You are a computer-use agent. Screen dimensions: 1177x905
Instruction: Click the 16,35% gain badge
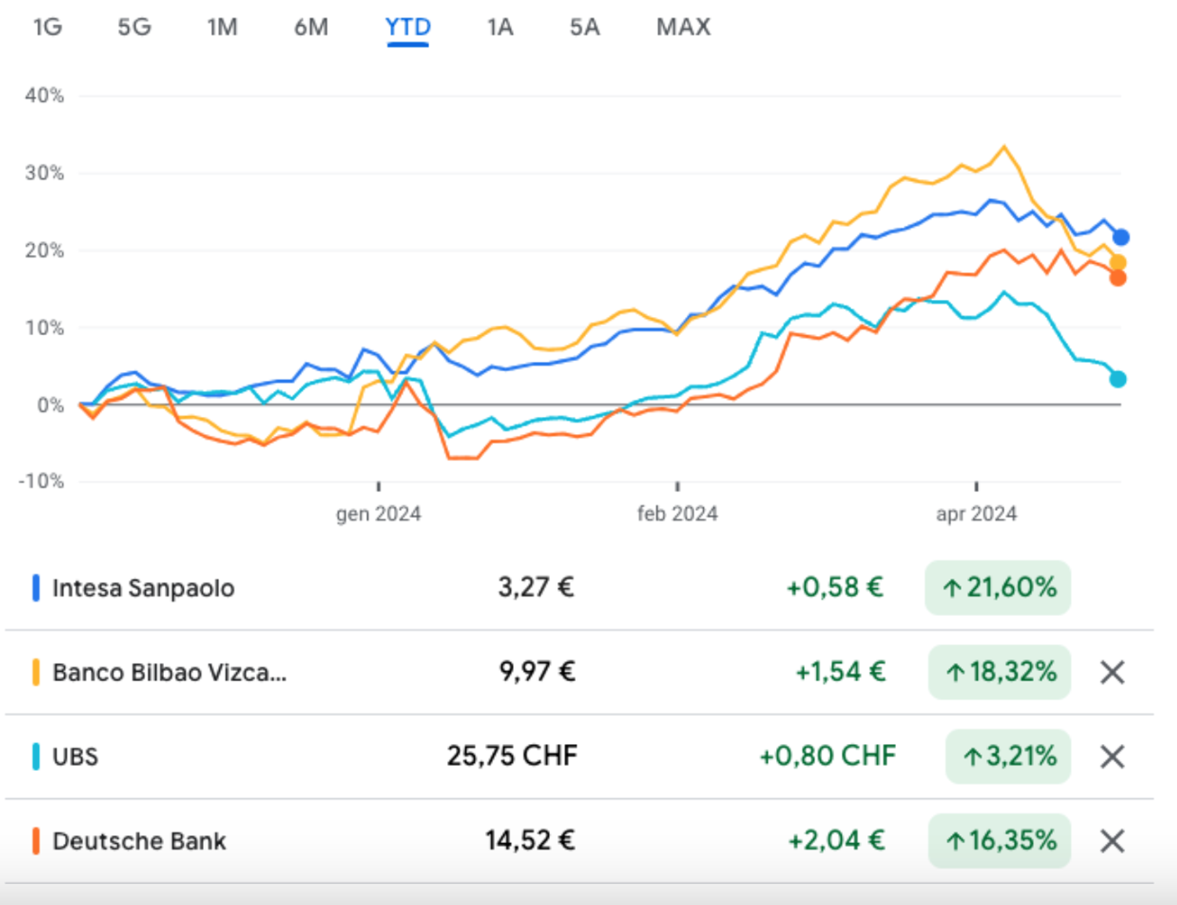[1000, 841]
